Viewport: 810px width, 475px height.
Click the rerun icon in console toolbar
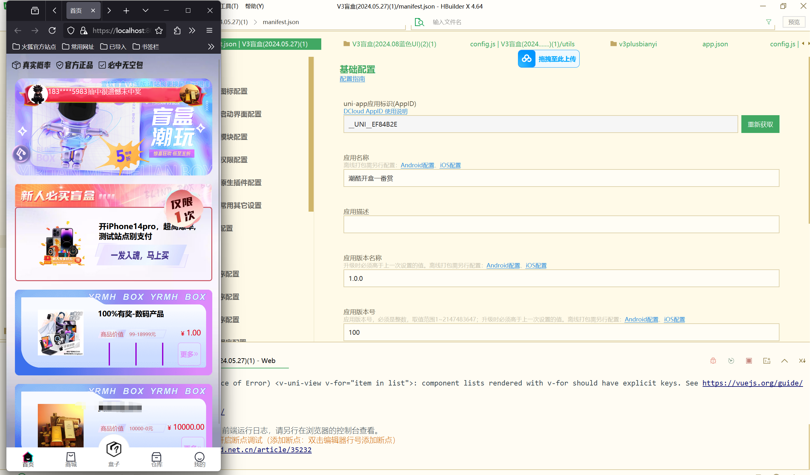[x=731, y=361]
